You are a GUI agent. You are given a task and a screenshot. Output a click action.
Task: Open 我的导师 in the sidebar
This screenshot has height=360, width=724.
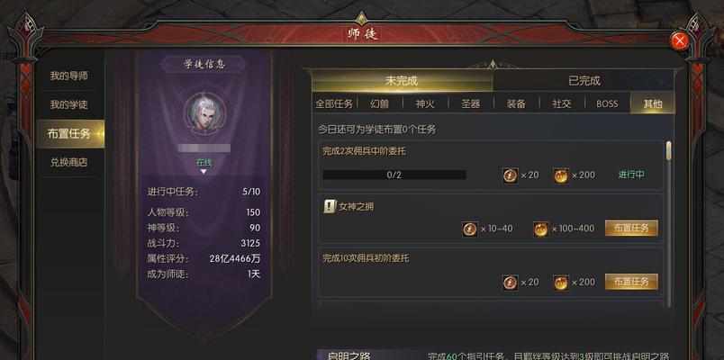point(68,76)
